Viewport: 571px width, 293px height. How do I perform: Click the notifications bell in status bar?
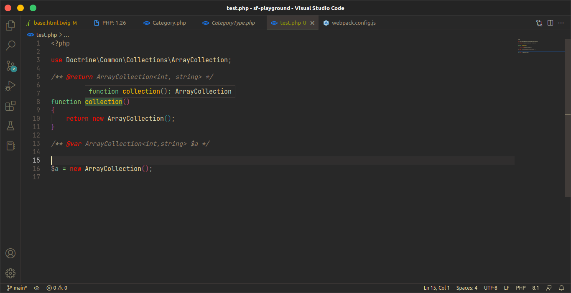[562, 288]
